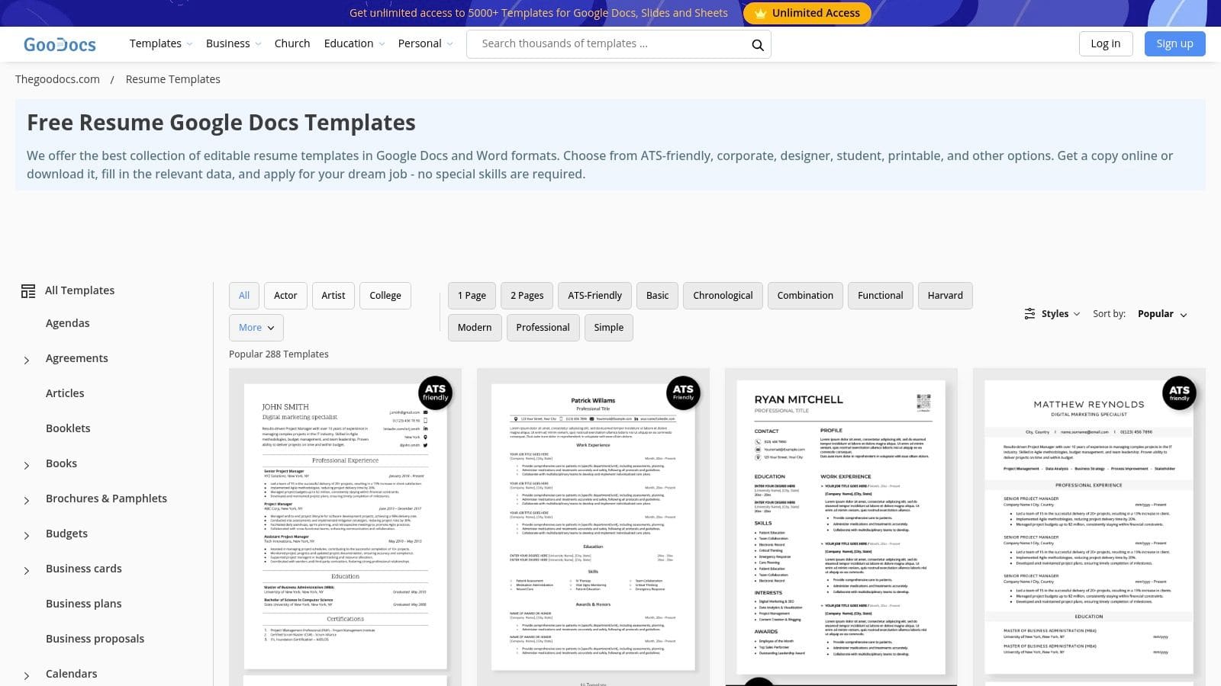Image resolution: width=1221 pixels, height=686 pixels.
Task: Open the Church menu item
Action: [292, 43]
